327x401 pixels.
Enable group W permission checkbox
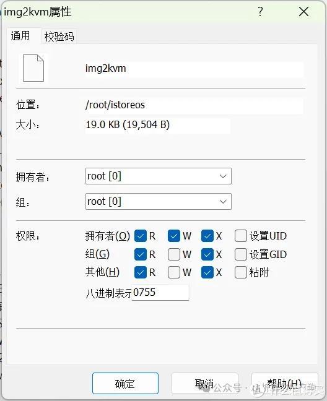click(174, 254)
